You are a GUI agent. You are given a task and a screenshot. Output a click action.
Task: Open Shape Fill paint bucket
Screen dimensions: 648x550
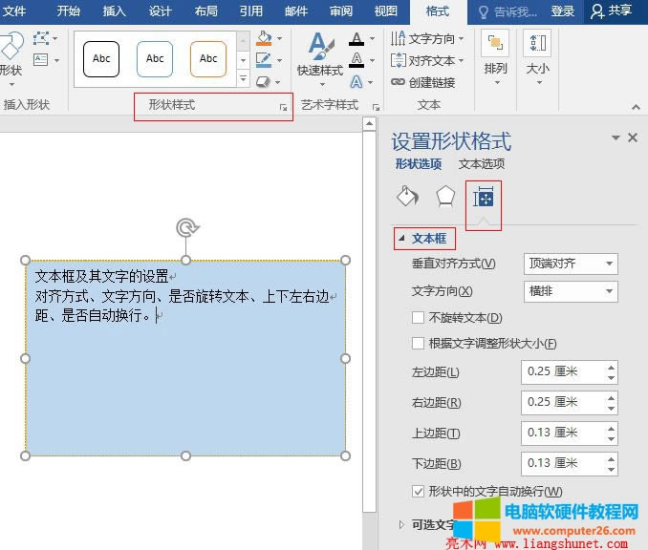(x=264, y=39)
